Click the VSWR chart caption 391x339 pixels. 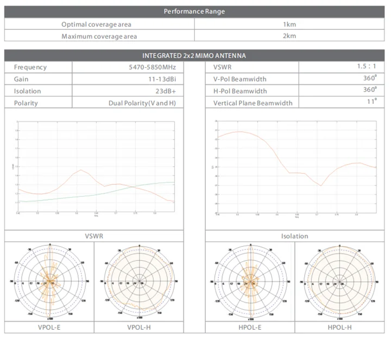pyautogui.click(x=94, y=236)
